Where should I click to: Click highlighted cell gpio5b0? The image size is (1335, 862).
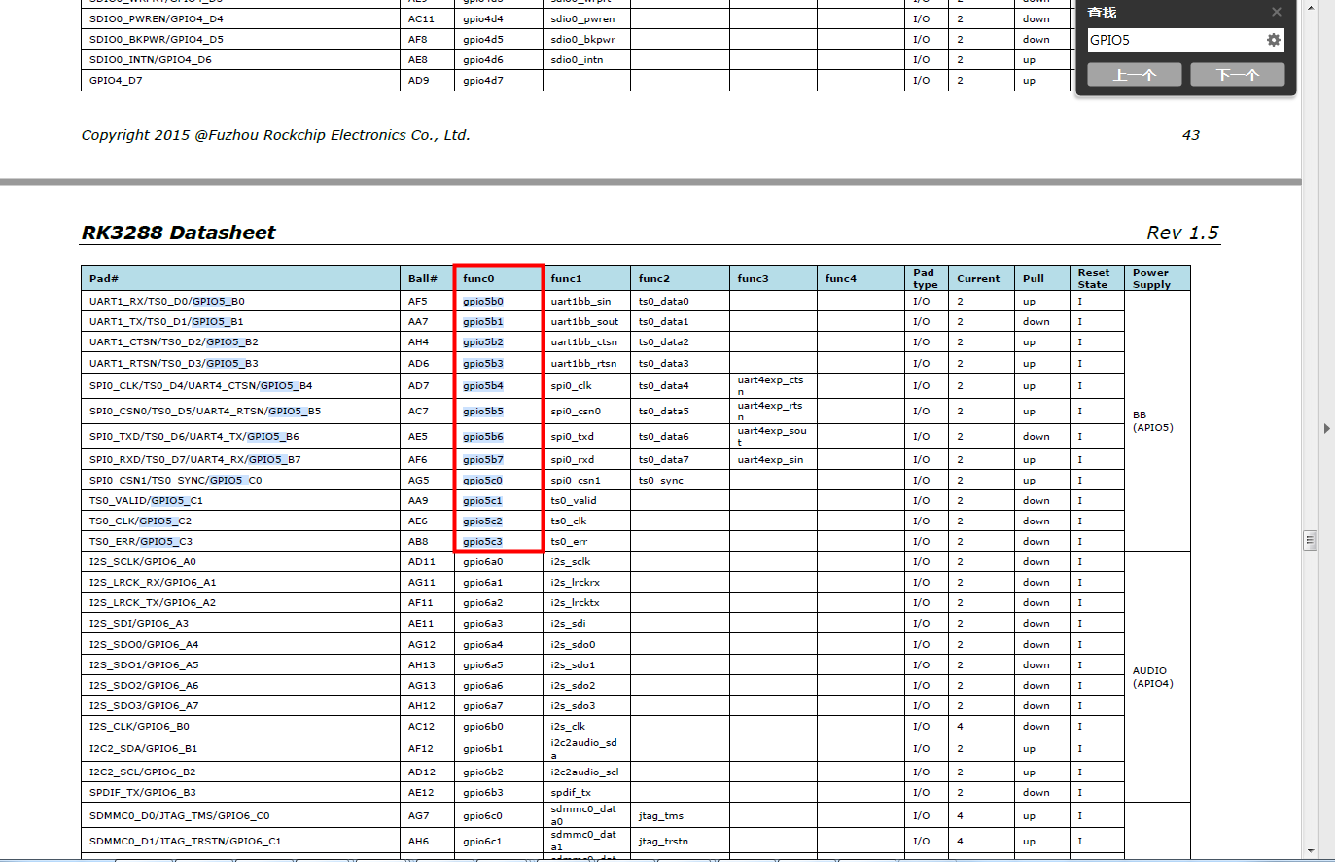tap(483, 302)
